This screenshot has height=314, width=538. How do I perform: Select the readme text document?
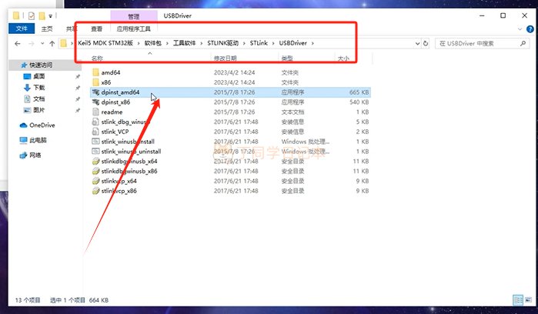112,112
